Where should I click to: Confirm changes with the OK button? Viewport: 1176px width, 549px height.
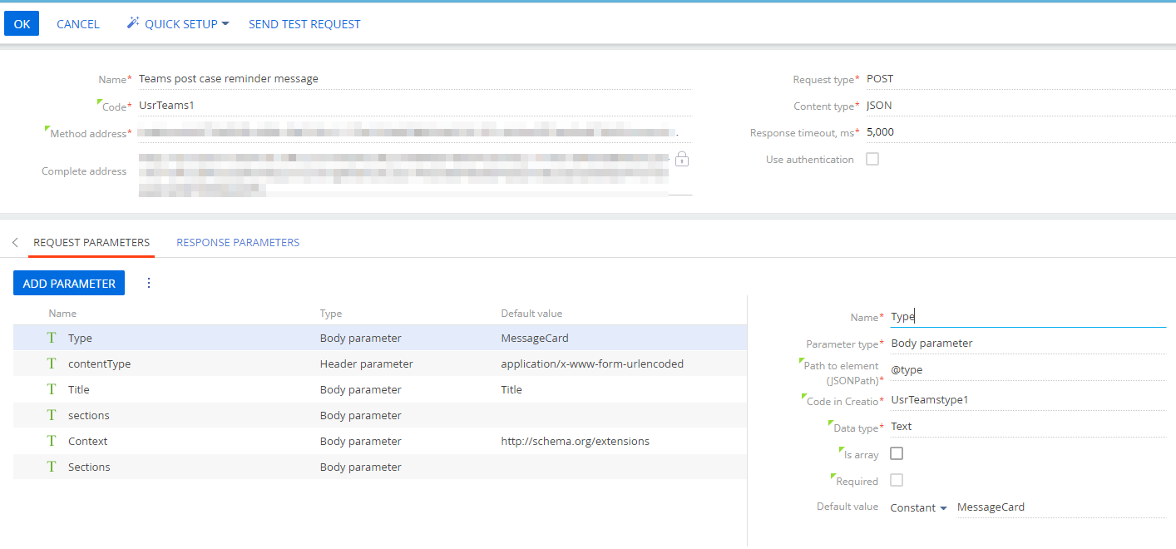coord(22,24)
